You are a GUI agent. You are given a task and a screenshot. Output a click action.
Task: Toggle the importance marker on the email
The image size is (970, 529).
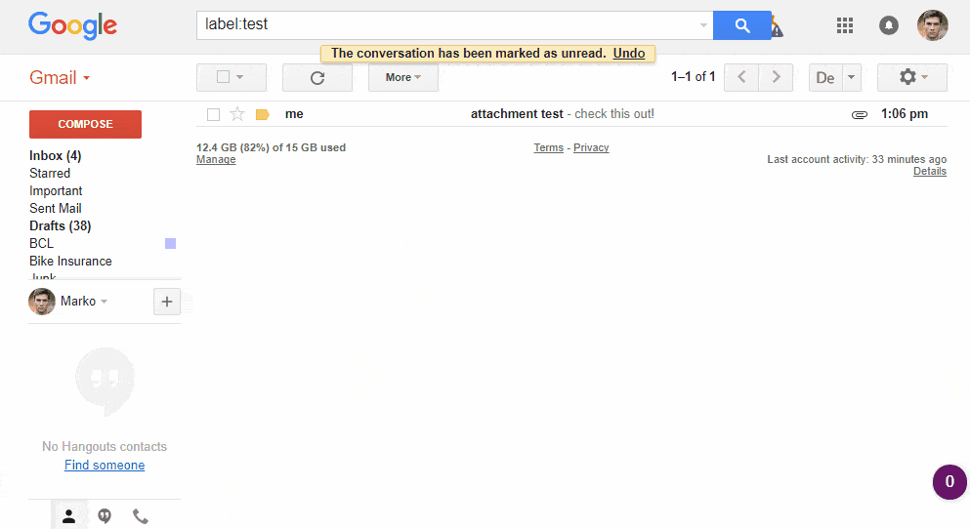262,114
